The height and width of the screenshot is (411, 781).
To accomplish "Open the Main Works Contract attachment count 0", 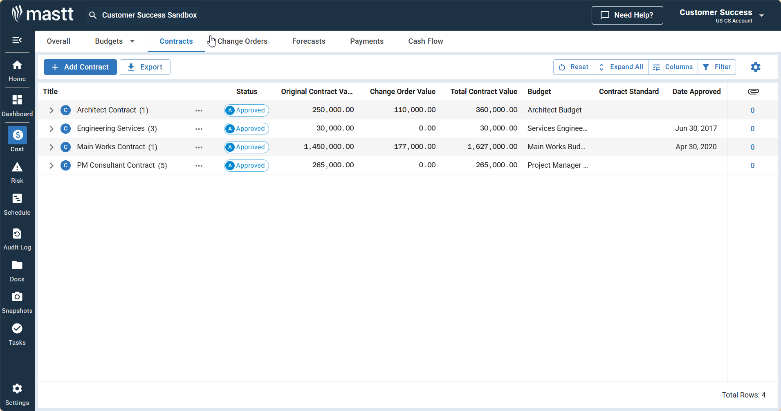I will (x=752, y=147).
